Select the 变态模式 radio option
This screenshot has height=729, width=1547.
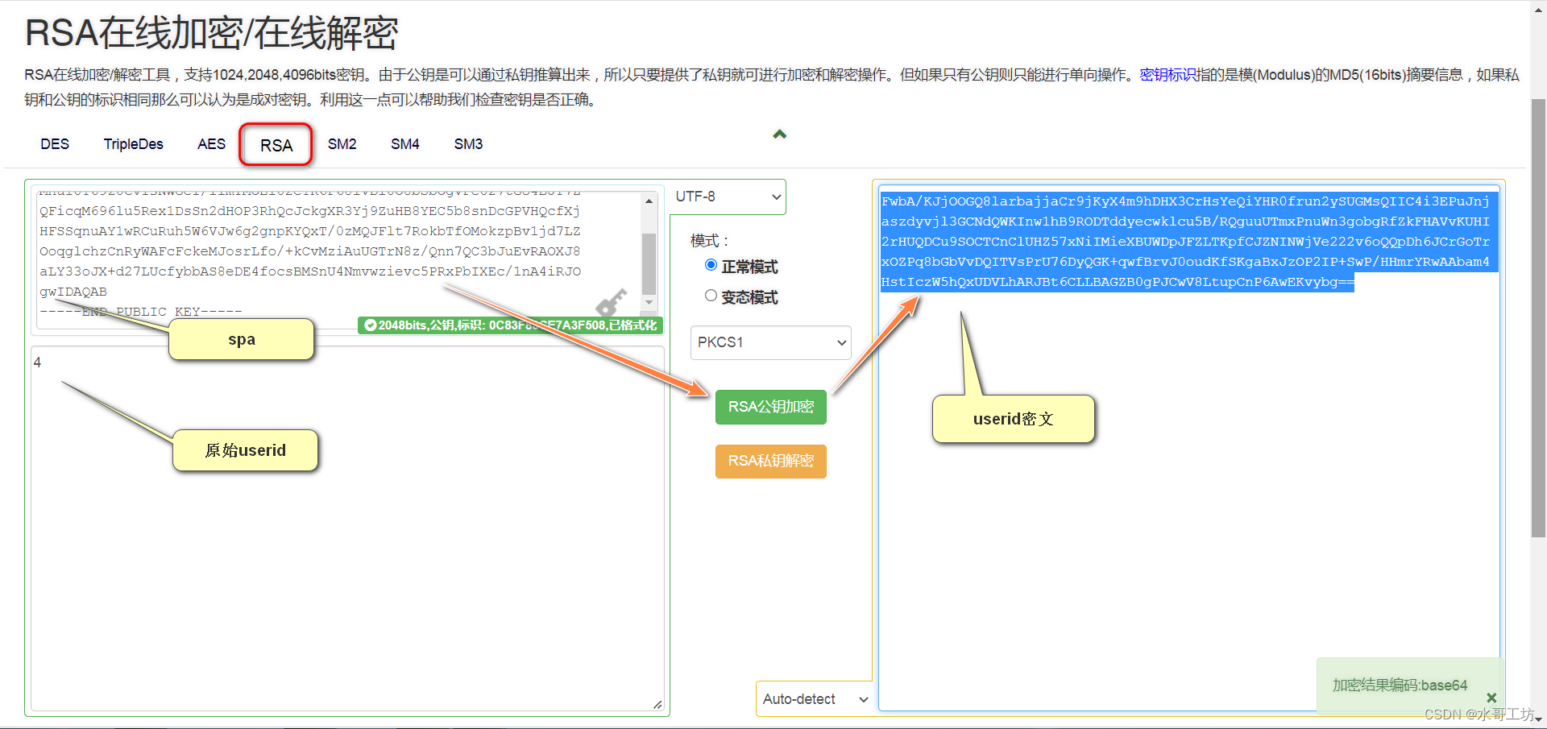[711, 295]
